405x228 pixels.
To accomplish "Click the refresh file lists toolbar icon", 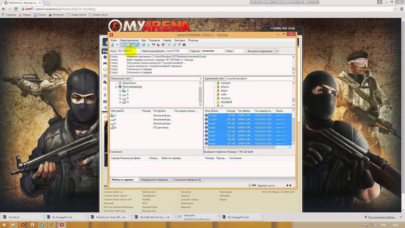I will pos(144,45).
